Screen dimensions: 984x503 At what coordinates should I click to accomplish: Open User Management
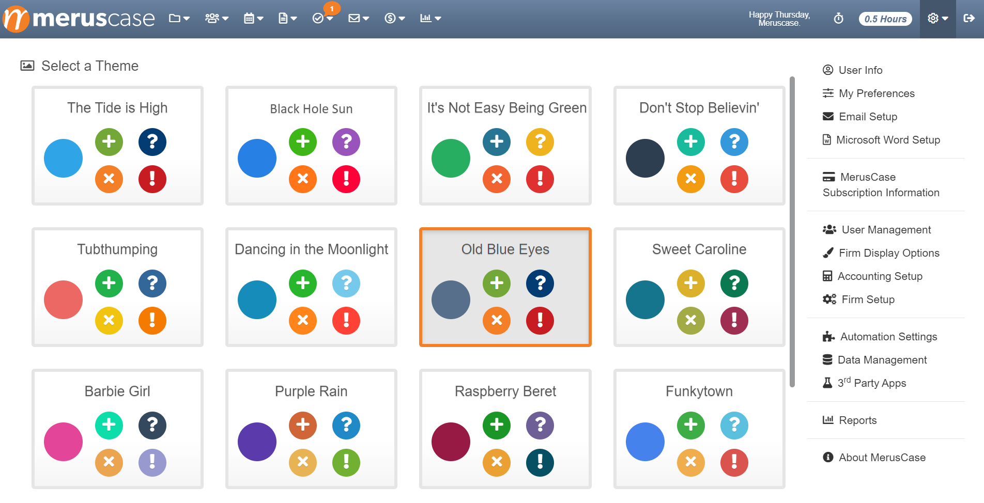tap(877, 230)
